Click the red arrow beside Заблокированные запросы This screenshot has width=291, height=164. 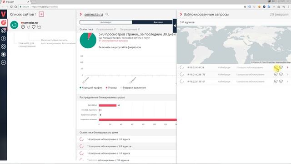(181, 14)
